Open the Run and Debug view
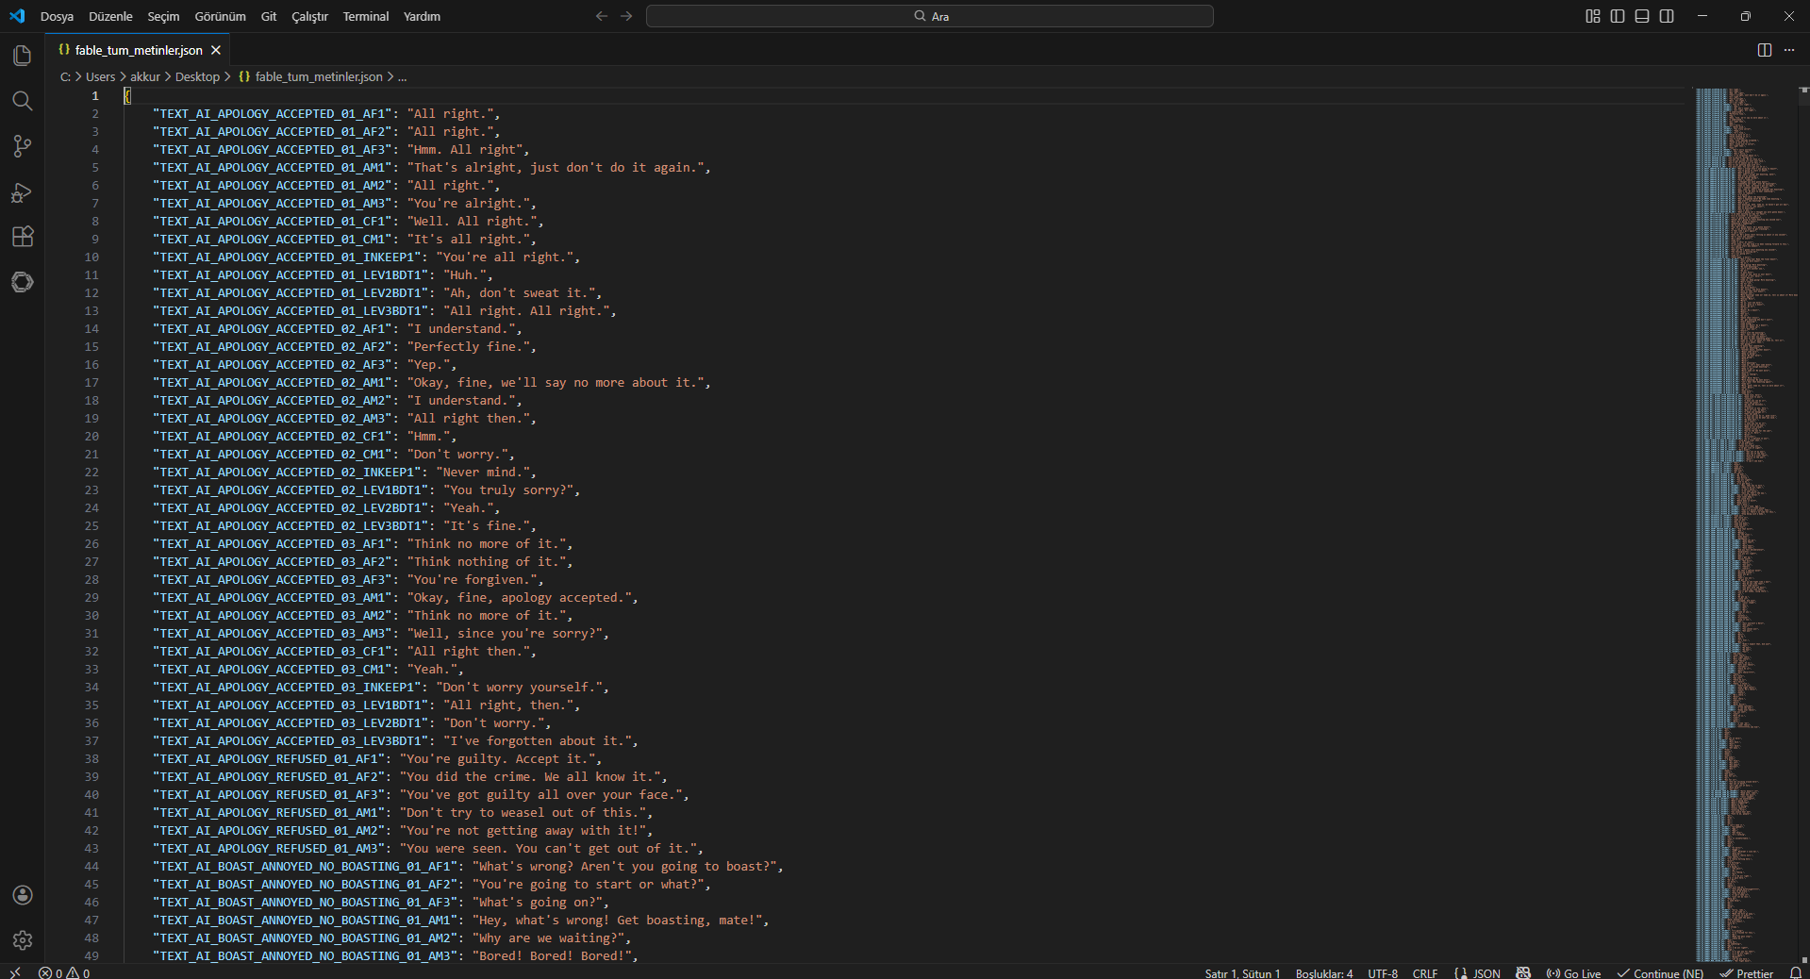Screen dimensions: 1810x979 pyautogui.click(x=23, y=192)
